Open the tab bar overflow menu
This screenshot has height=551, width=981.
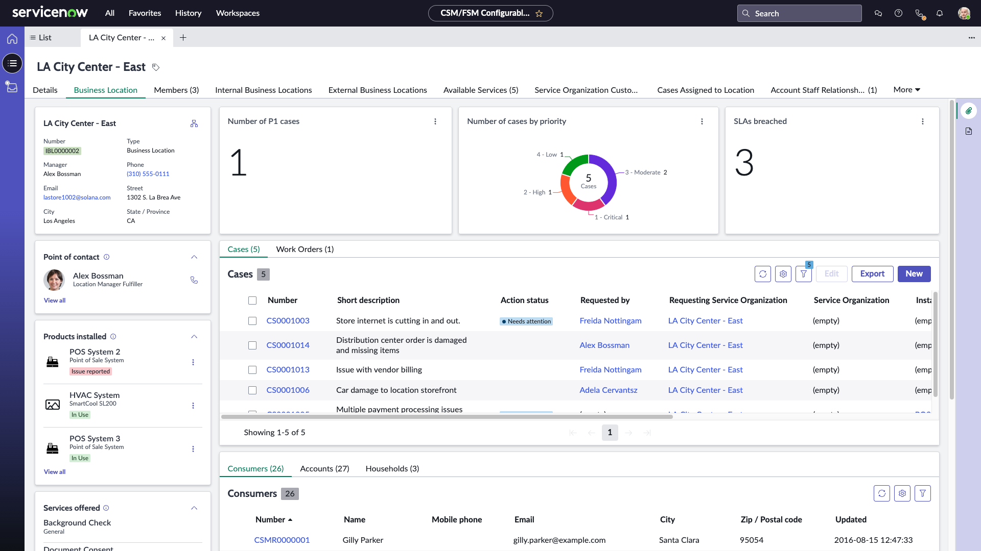pos(972,38)
